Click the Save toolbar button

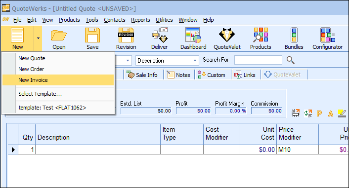[x=92, y=38]
